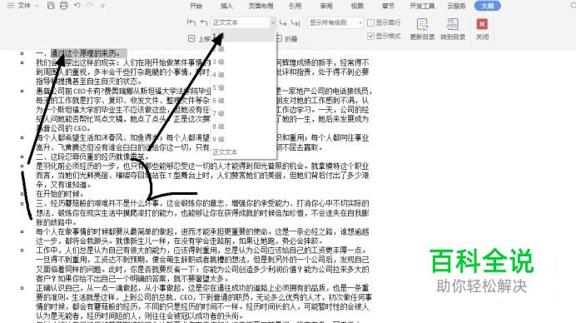Viewport: 576px width, 323px height.
Task: Choose 1 级 in the level list
Action: (243, 36)
